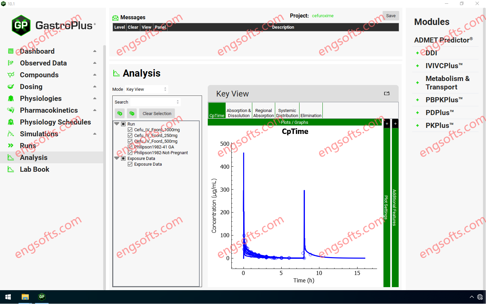Collapse the Run tree node
Screen dimensions: 486x304
pos(117,124)
